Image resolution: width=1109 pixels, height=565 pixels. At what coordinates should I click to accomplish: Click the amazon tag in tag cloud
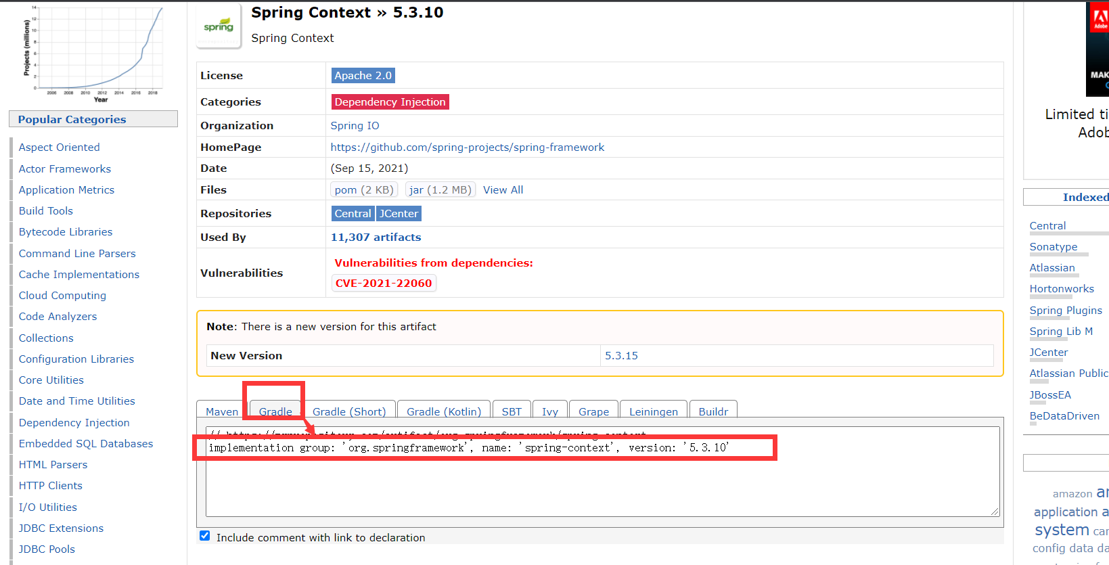pyautogui.click(x=1072, y=494)
